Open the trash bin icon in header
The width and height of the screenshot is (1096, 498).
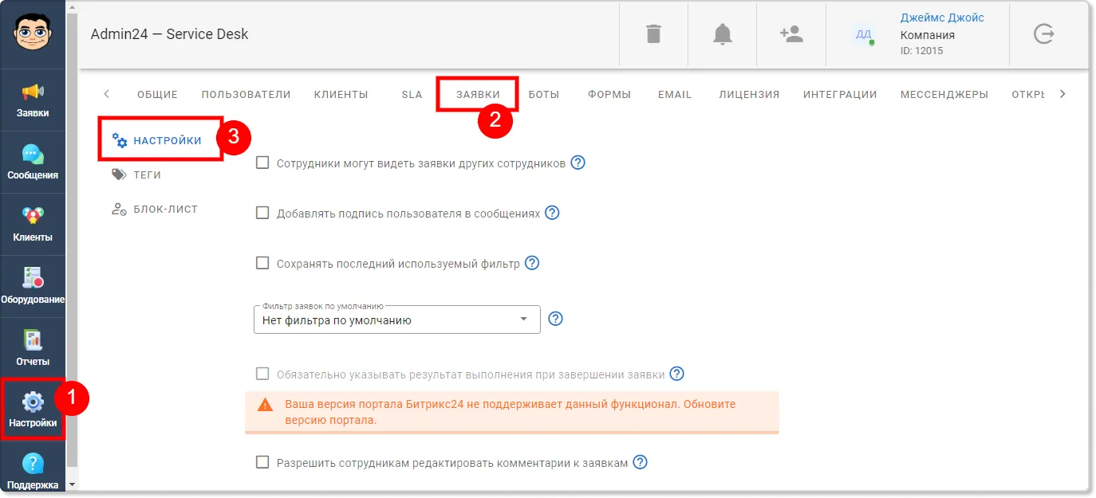pos(653,34)
